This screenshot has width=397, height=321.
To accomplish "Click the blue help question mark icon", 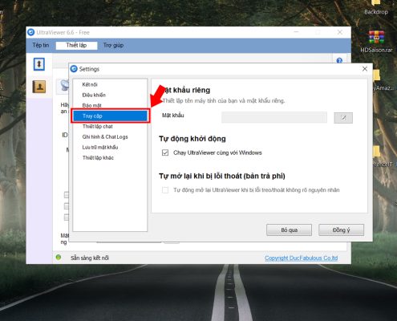I will pos(339,60).
